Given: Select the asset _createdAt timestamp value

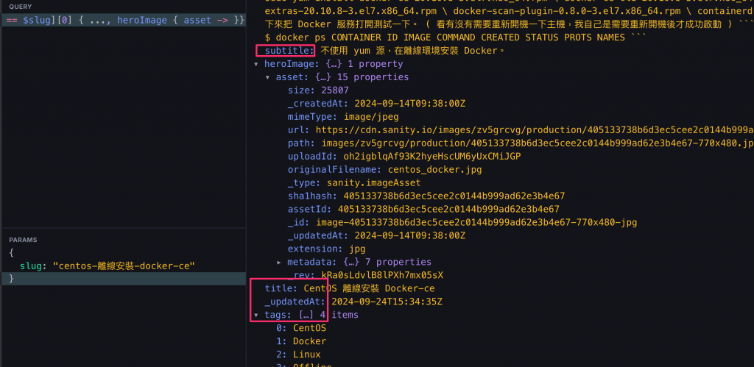Looking at the screenshot, I should [409, 103].
